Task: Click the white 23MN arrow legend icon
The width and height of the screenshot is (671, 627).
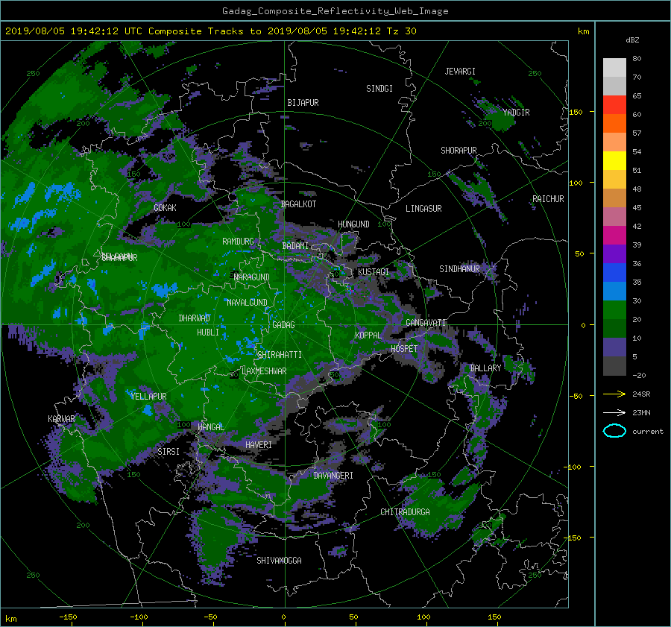Action: click(x=614, y=413)
